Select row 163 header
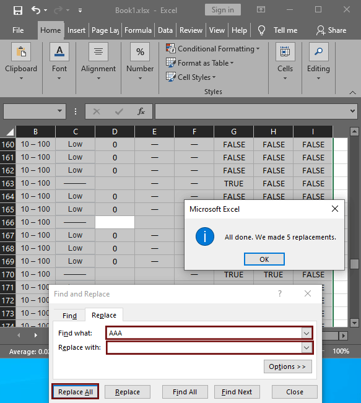The image size is (361, 403). (7, 183)
